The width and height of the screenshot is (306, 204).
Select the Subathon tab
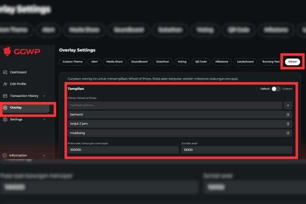[163, 62]
